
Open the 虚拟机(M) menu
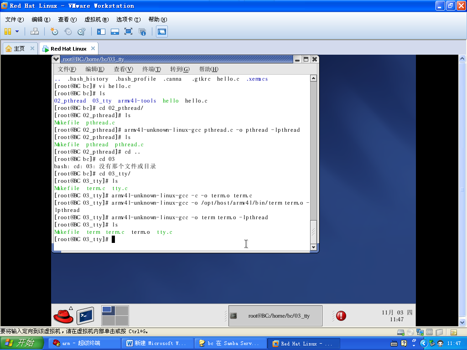97,19
